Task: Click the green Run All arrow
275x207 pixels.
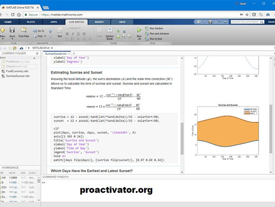Action: [139, 30]
